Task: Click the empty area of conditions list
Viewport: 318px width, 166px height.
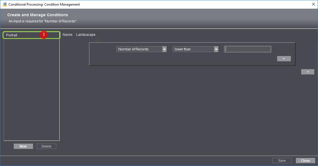Action: coord(31,90)
